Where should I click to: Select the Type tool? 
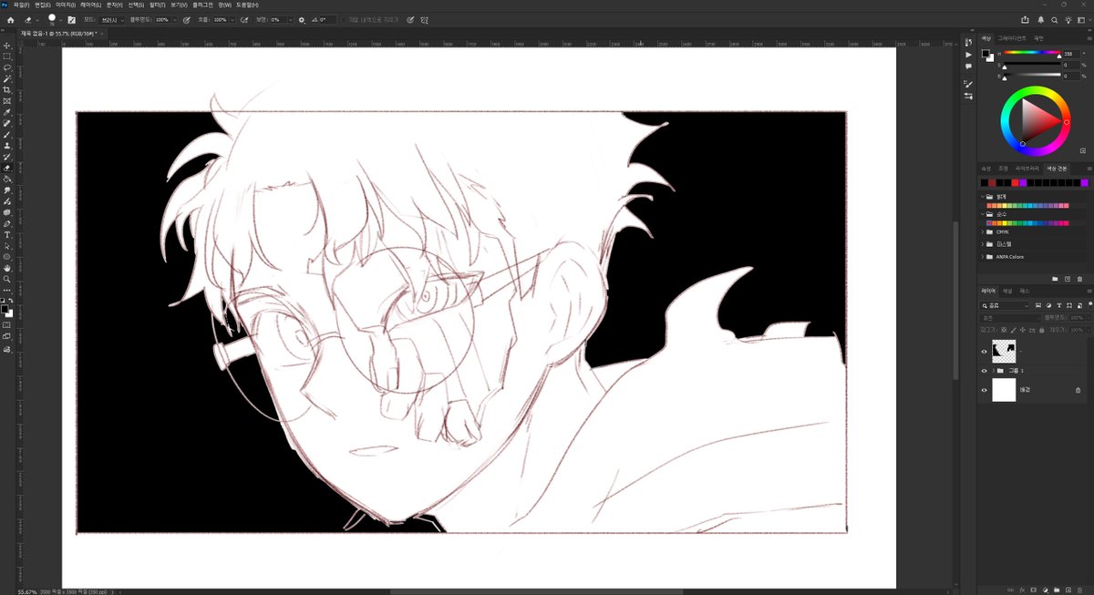[x=7, y=235]
